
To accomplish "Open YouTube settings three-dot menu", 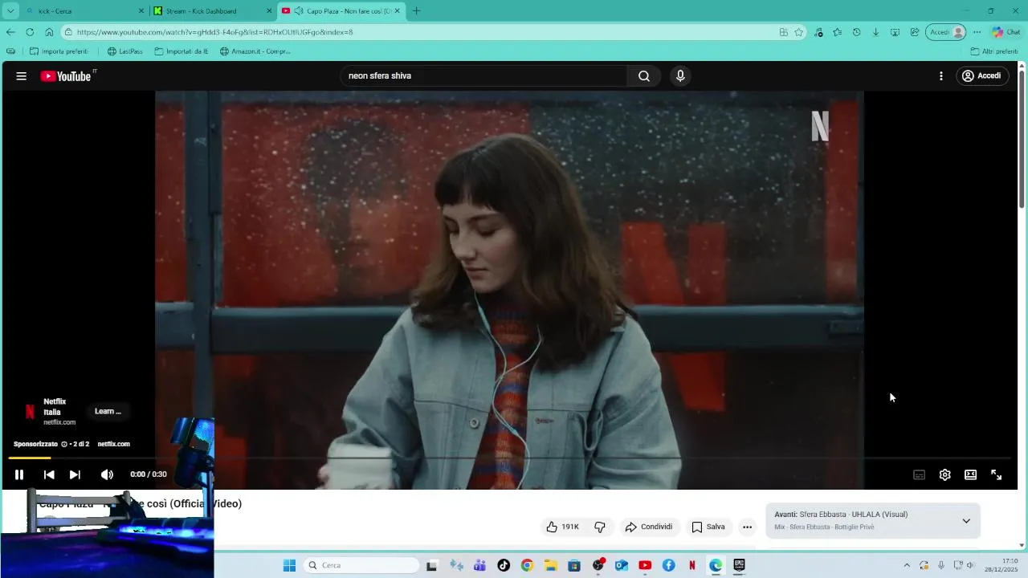I will pos(941,76).
